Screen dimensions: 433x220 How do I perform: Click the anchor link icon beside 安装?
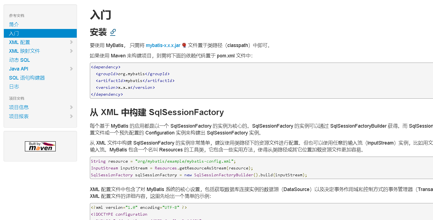tap(113, 32)
